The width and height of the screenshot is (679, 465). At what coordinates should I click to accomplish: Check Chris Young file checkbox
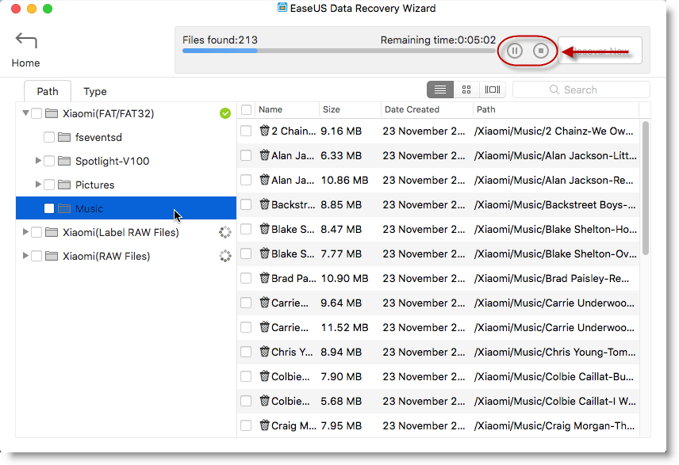(x=246, y=352)
